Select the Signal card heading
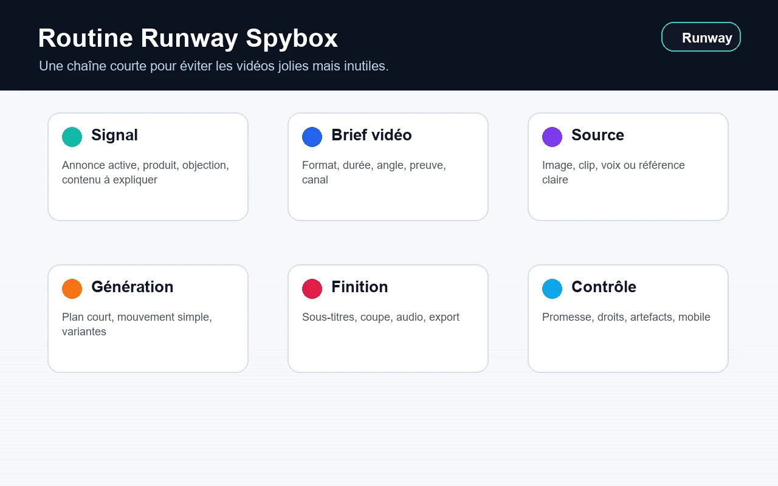Viewport: 778px width, 486px height. point(114,135)
